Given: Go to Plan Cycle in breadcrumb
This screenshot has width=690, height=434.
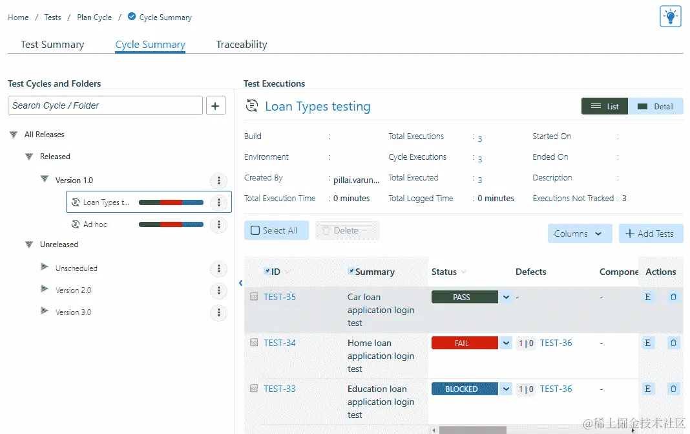Looking at the screenshot, I should 94,17.
